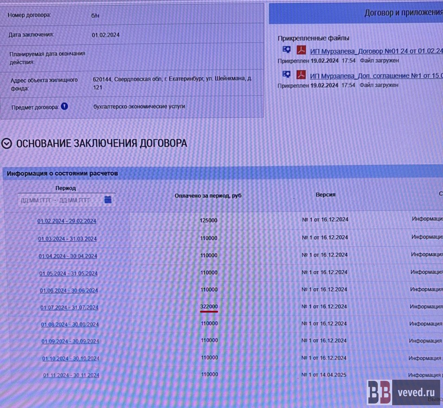The width and height of the screenshot is (443, 408).
Task: Click the info icon beside Предмет договора
Action: [64, 107]
